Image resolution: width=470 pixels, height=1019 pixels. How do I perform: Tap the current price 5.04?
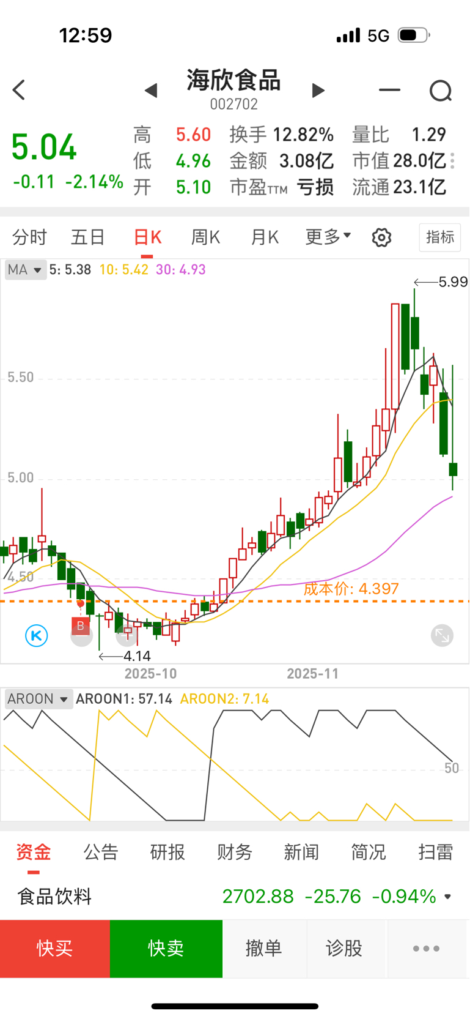(x=44, y=147)
